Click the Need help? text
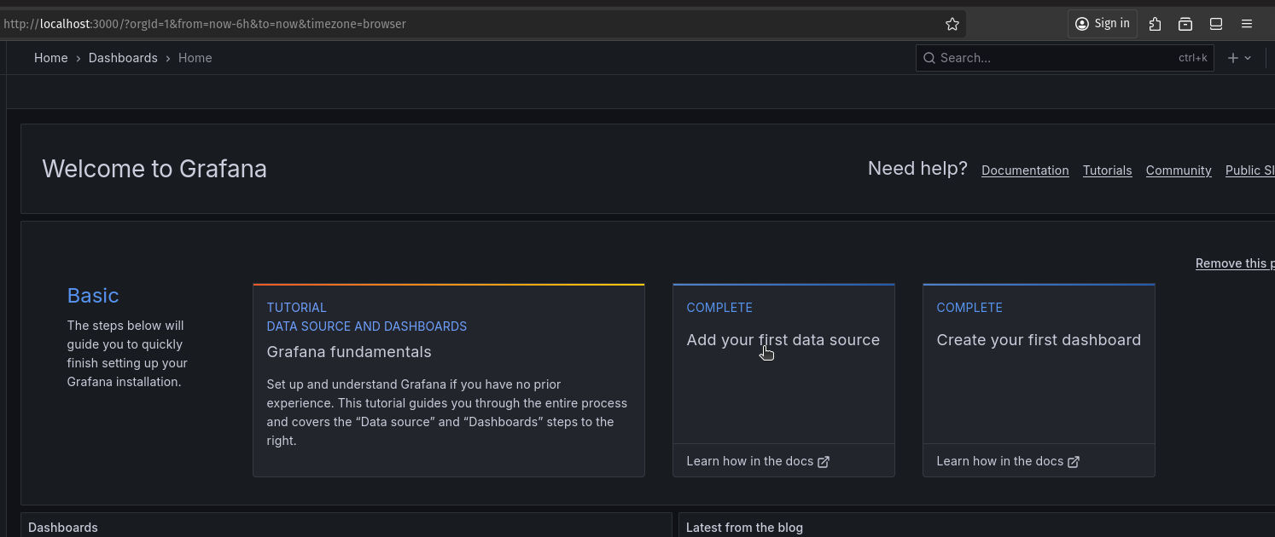 point(917,169)
